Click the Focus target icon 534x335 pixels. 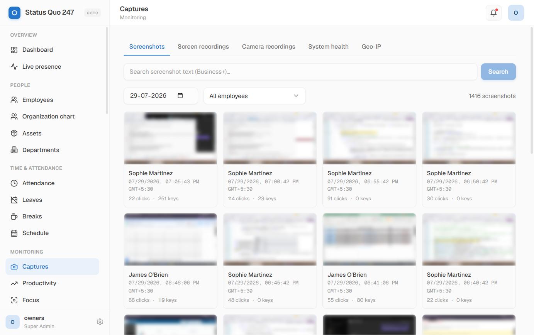(14, 300)
